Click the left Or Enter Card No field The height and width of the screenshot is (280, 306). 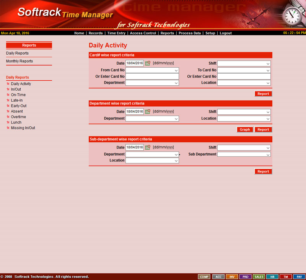[152, 77]
